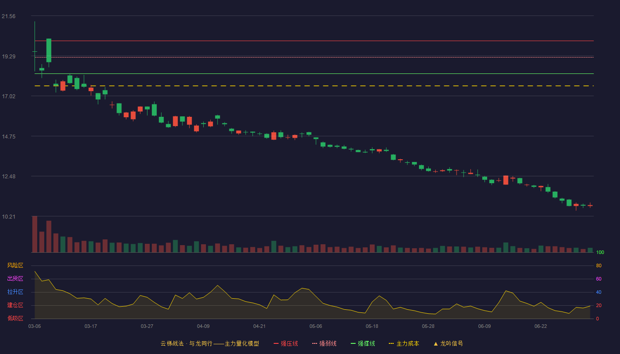
Task: Click the 03-05 date axis marker
Action: tap(35, 326)
